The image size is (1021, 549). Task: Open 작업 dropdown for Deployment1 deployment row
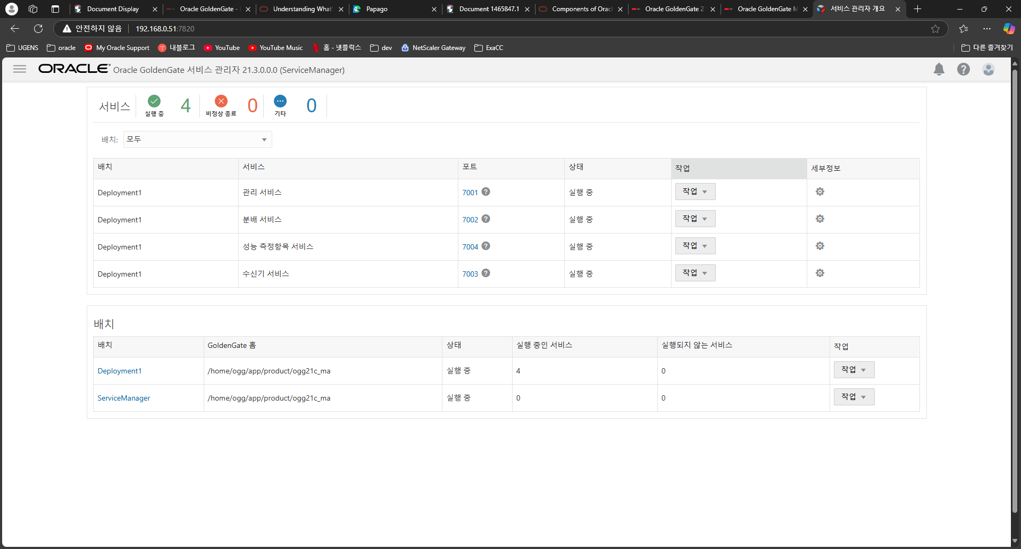coord(854,370)
